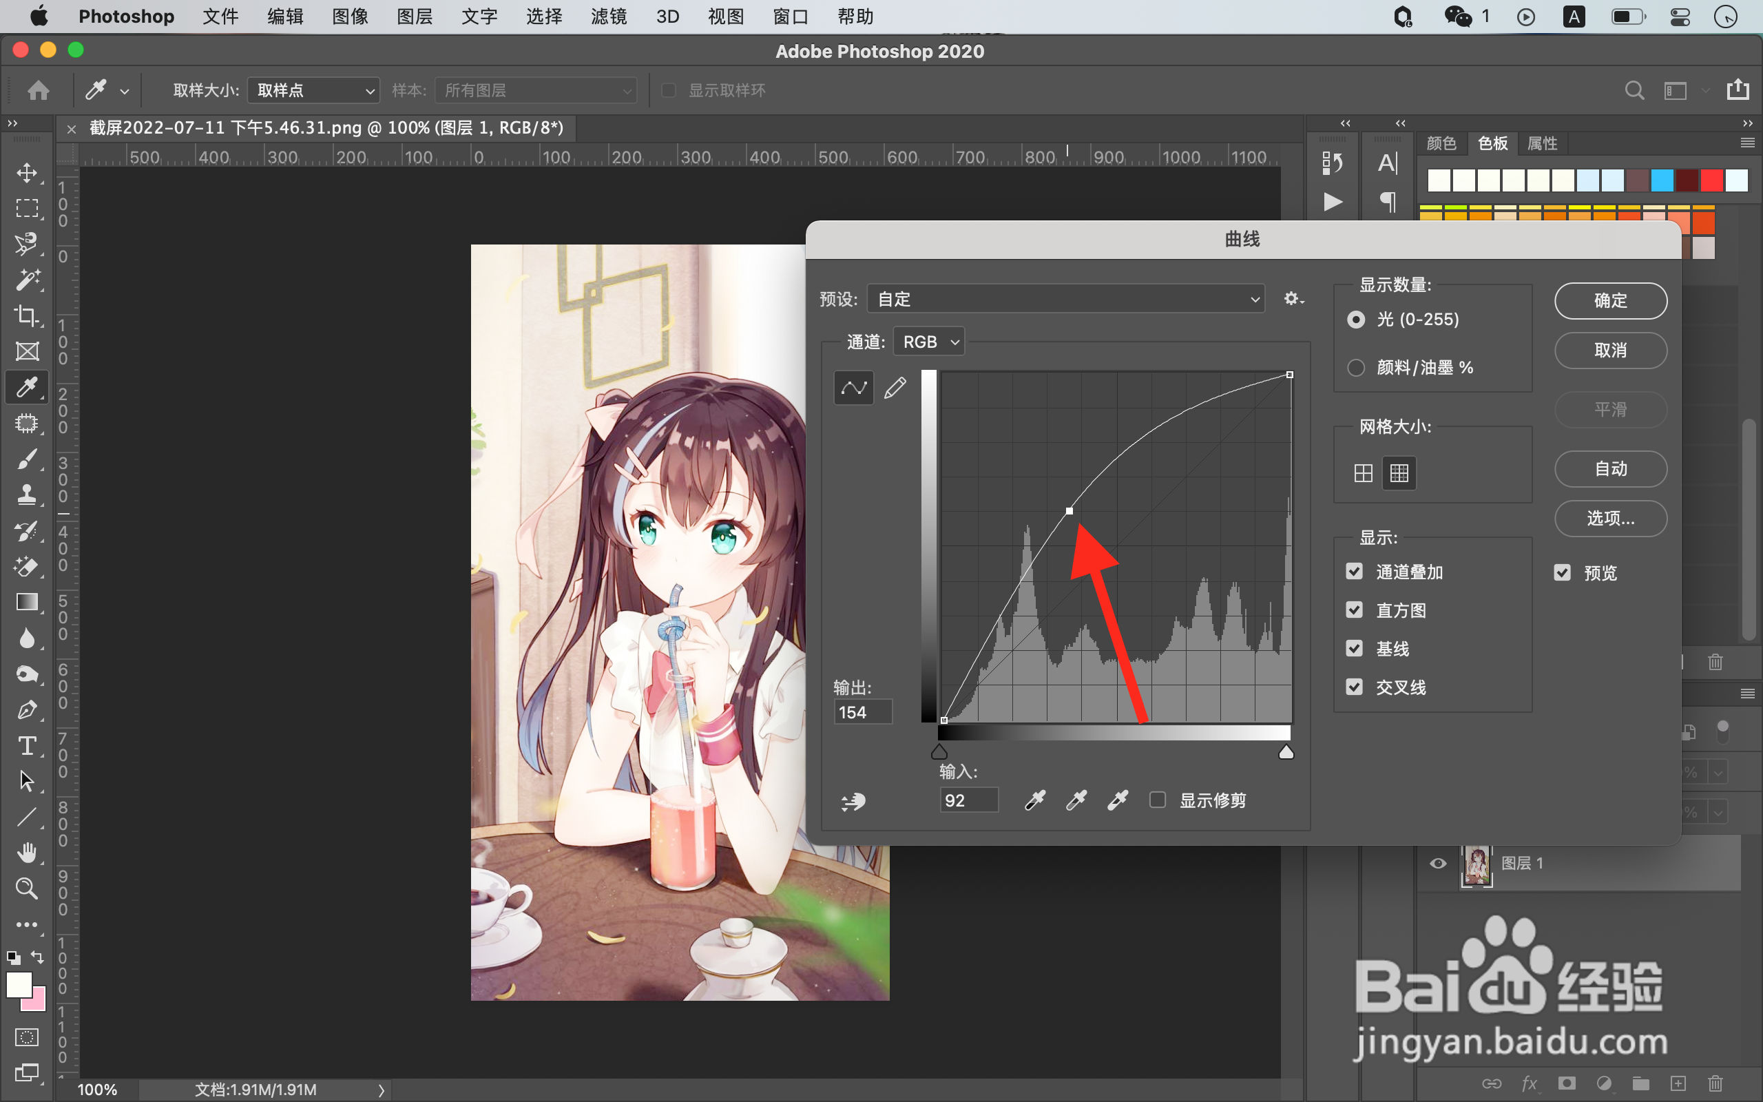Screen dimensions: 1763x1102
Task: Select the Gradient tool
Action: click(27, 602)
